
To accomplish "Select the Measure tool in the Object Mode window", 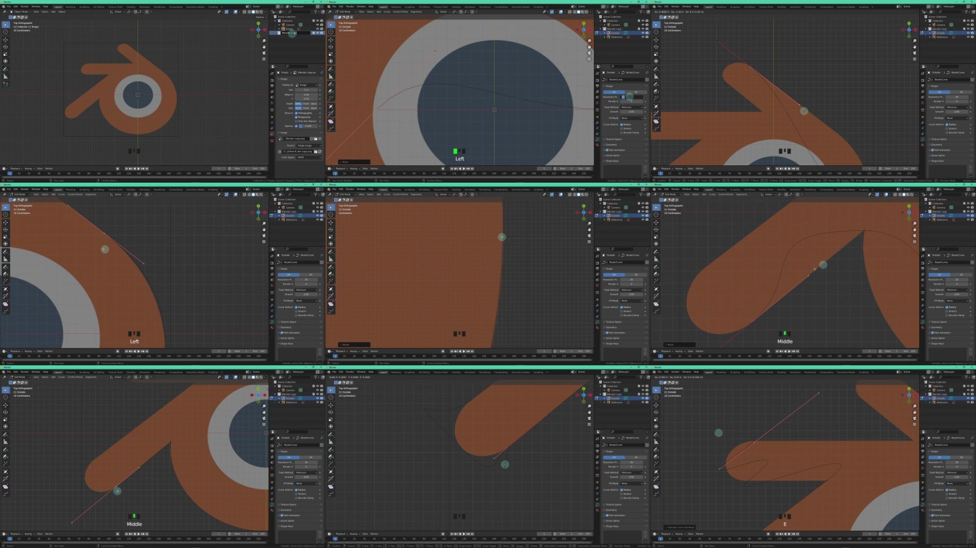I will [x=5, y=76].
